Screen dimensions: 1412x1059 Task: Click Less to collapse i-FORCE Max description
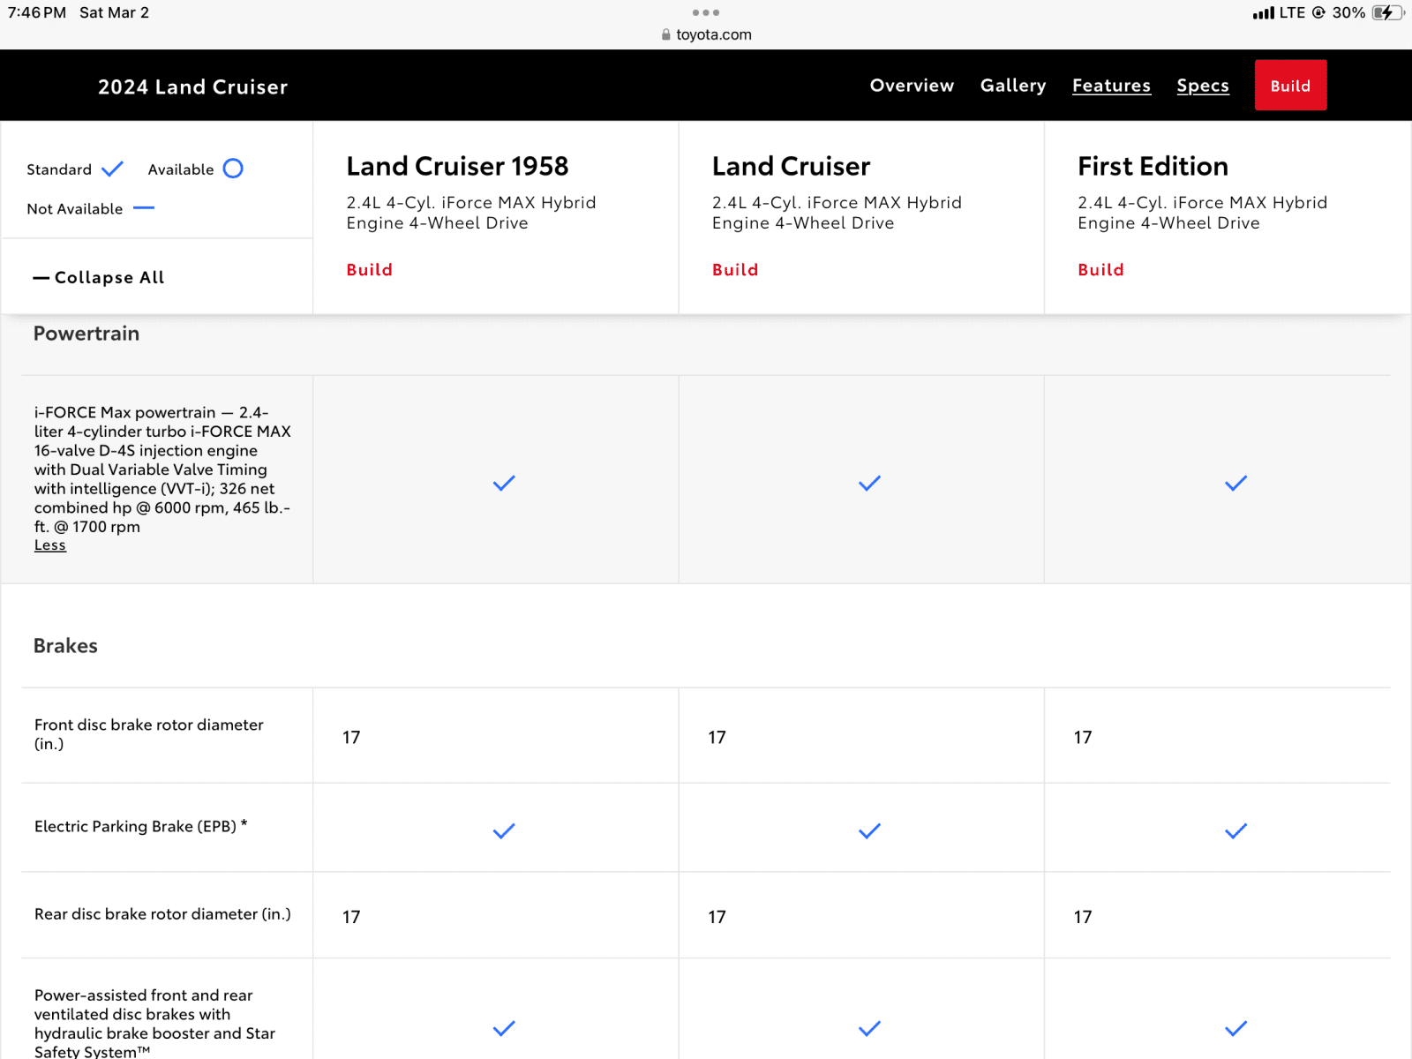point(50,545)
